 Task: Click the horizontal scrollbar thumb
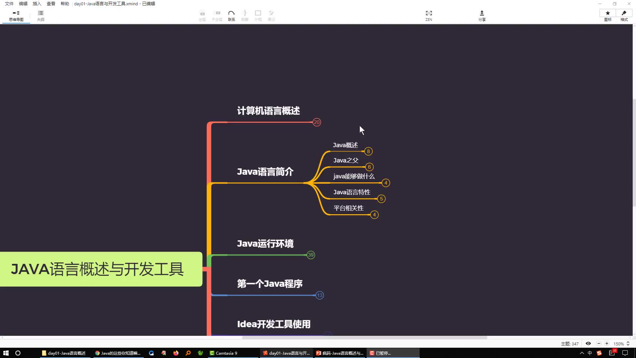click(364, 338)
